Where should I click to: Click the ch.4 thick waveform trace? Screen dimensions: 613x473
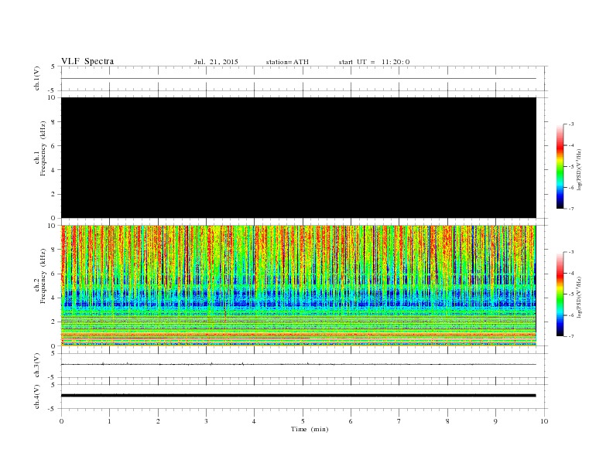pyautogui.click(x=299, y=396)
